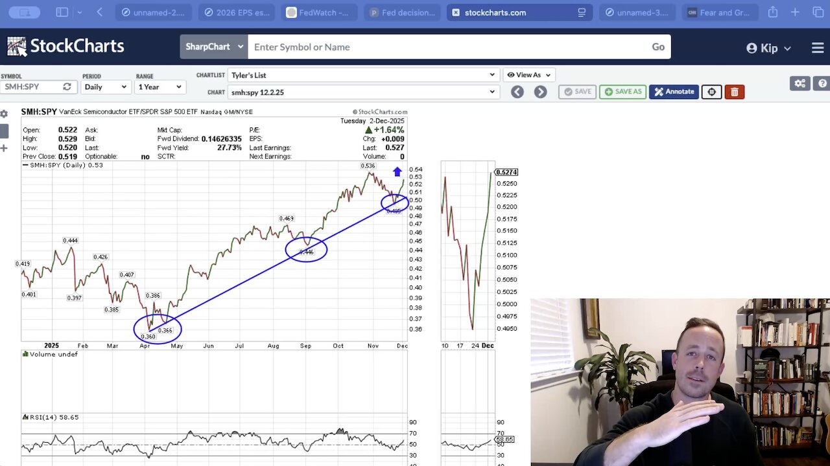Click the Share icon in browser toolbar
The image size is (830, 466).
tap(773, 12)
